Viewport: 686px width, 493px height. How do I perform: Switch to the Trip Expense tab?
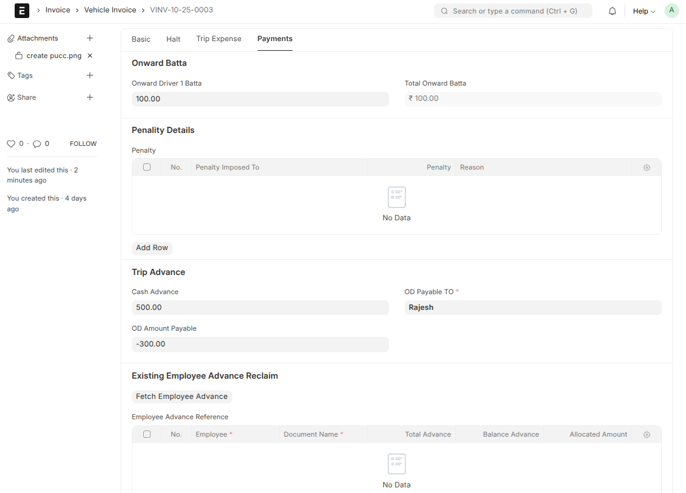coord(219,39)
